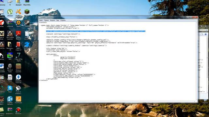
Task: Open the Avast antivirus desktop icon
Action: [18, 12]
